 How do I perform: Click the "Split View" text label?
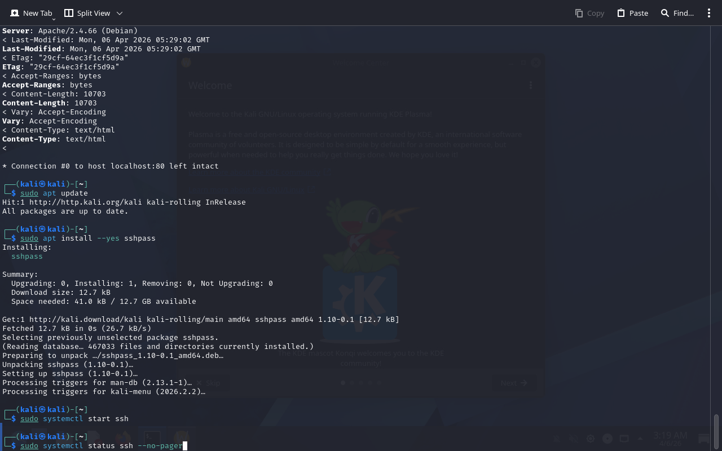pyautogui.click(x=94, y=13)
